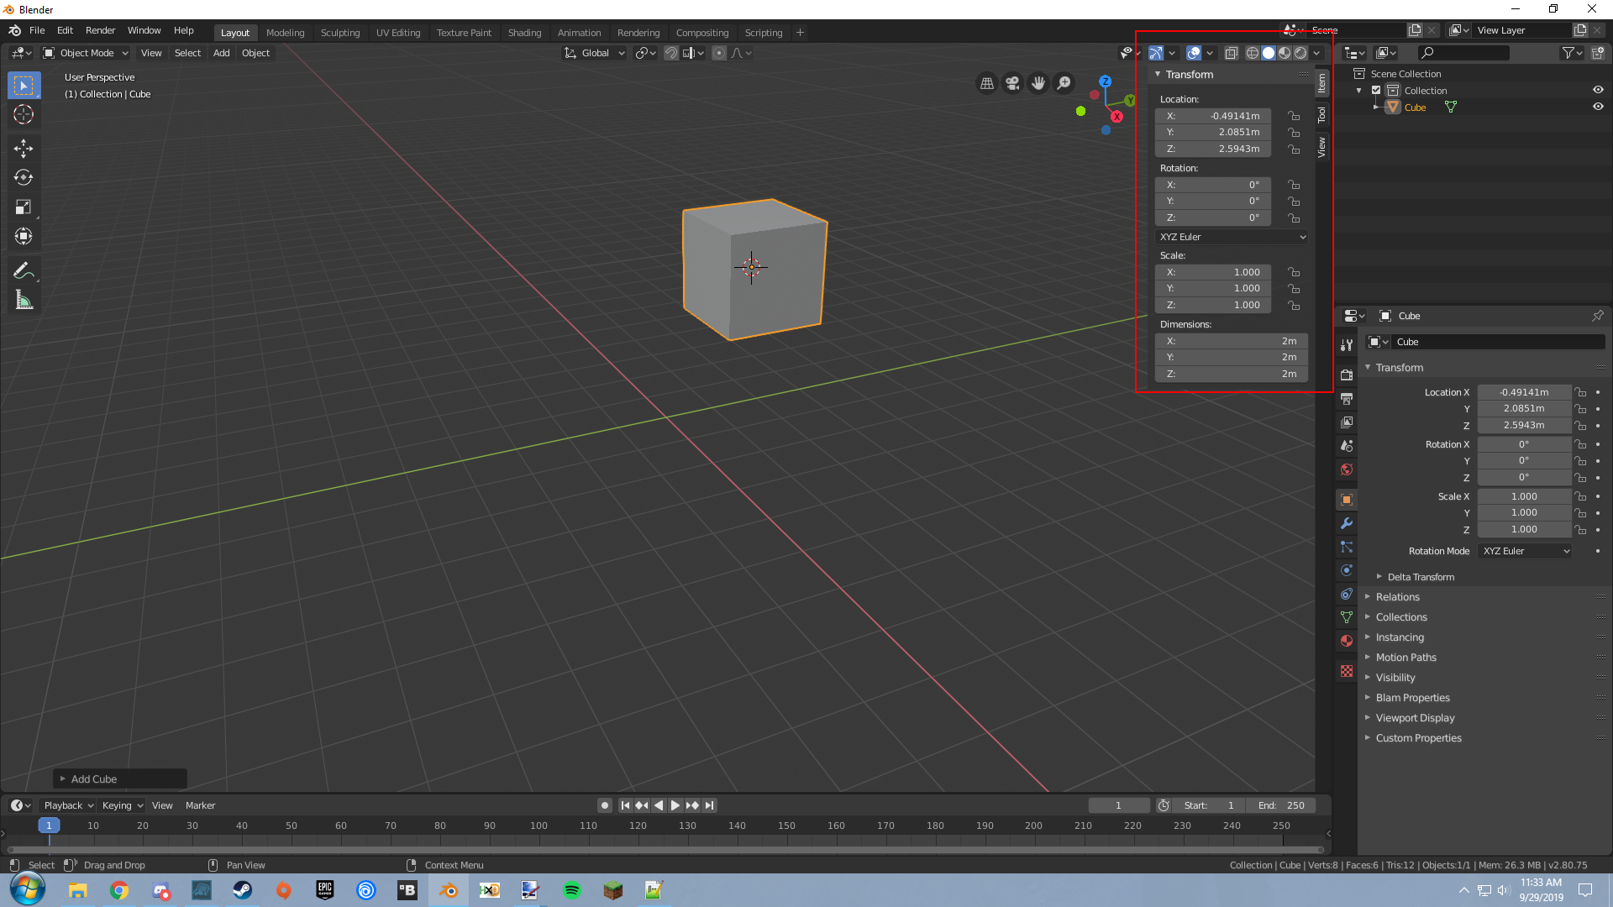Viewport: 1613px width, 907px height.
Task: Open the Modifiers wrench properties tab
Action: [x=1347, y=523]
